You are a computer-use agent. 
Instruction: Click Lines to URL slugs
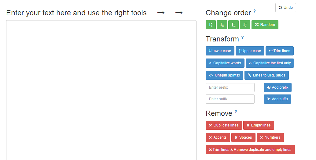[266, 75]
